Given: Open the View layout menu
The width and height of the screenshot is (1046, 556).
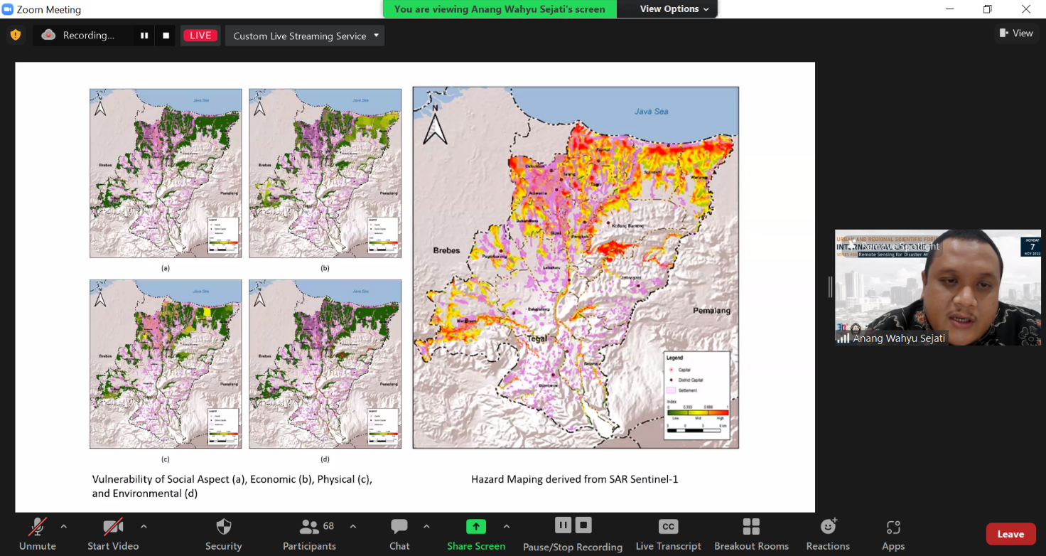Looking at the screenshot, I should click(x=1016, y=33).
